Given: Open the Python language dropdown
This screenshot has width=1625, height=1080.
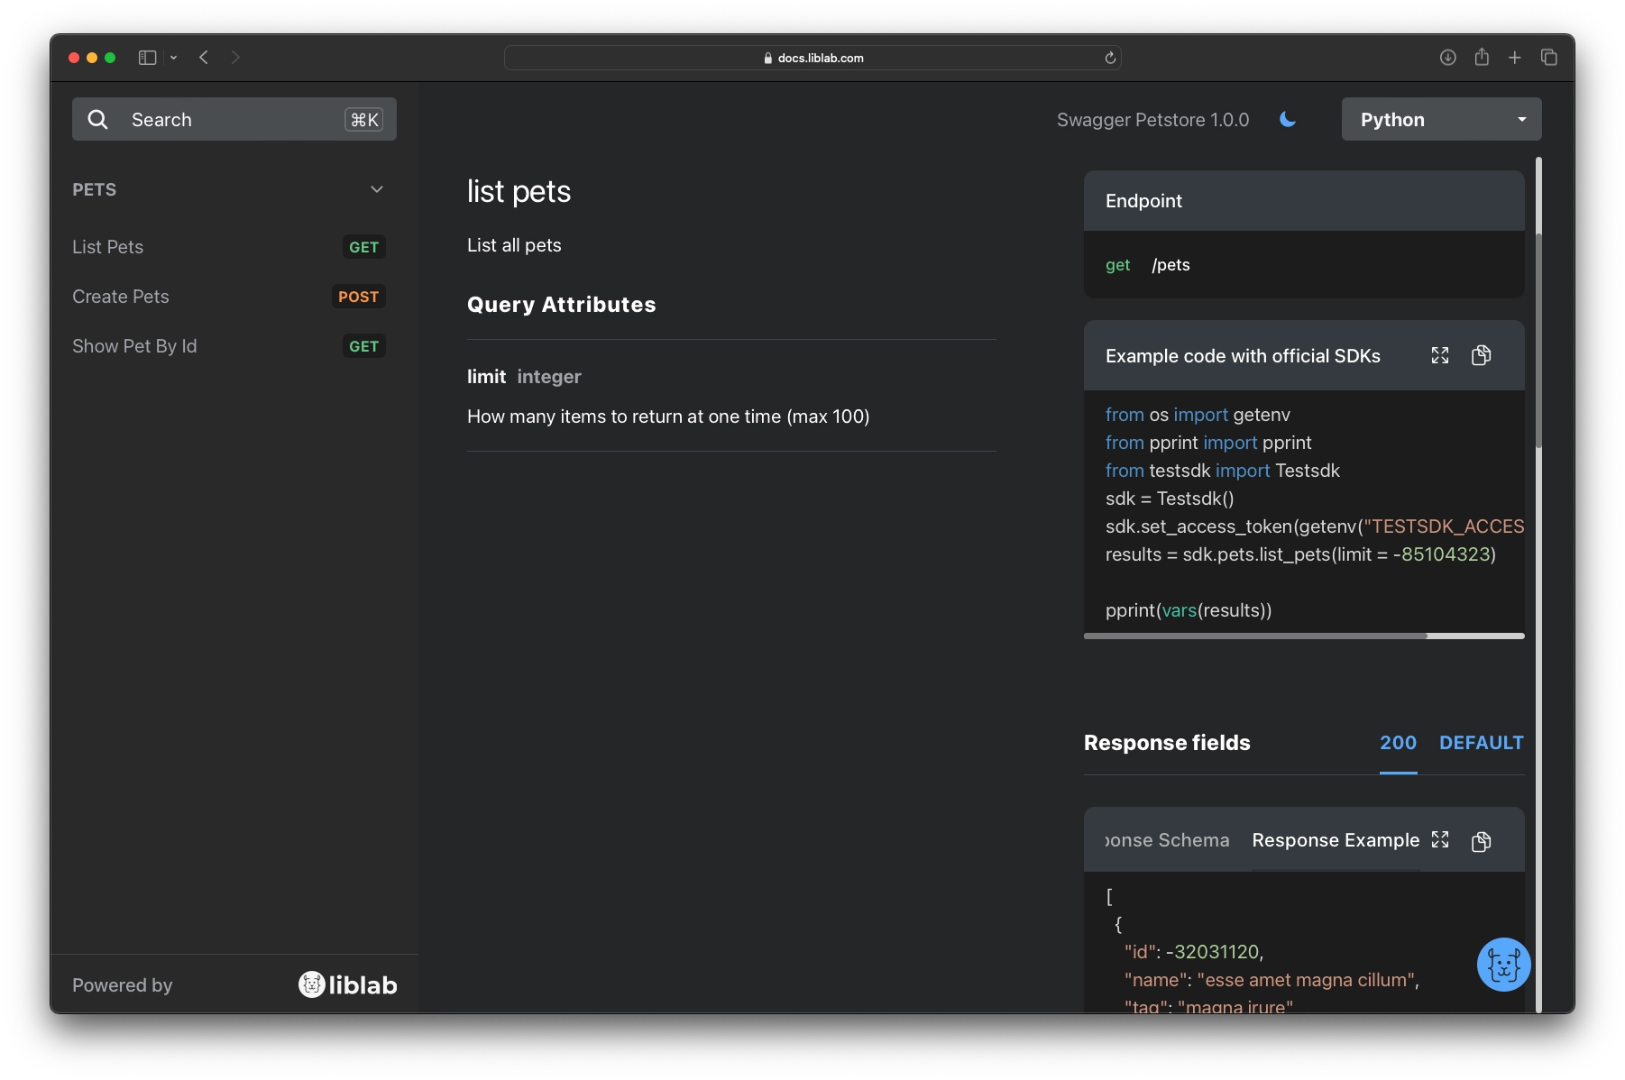Looking at the screenshot, I should [x=1441, y=119].
